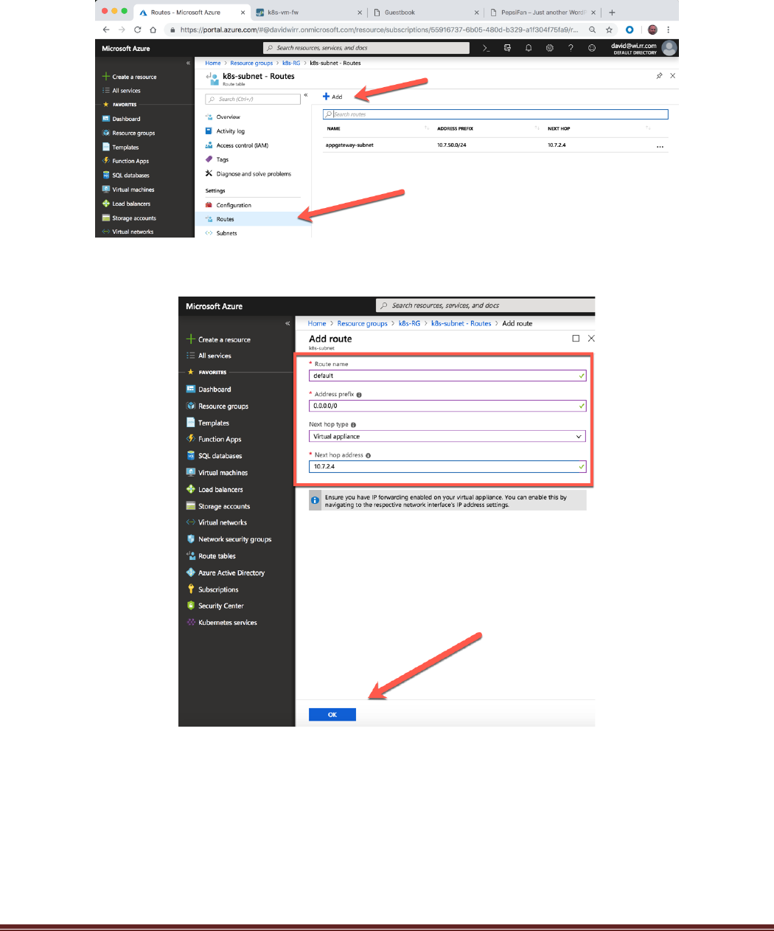Open the directory and subscription filter icon
This screenshot has height=931, width=774.
click(x=507, y=48)
